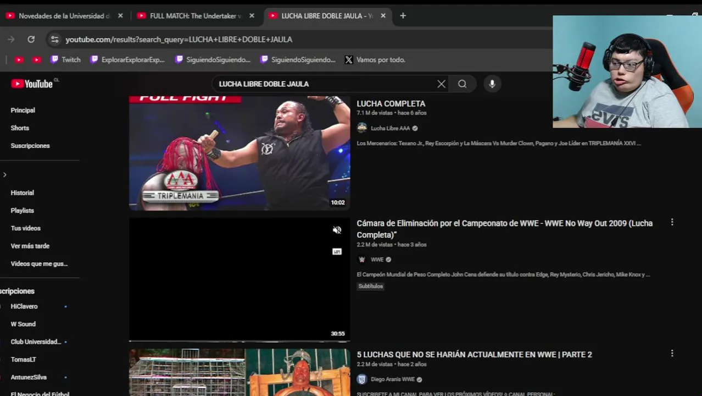
Task: Open Shorts in the sidebar
Action: pos(20,128)
